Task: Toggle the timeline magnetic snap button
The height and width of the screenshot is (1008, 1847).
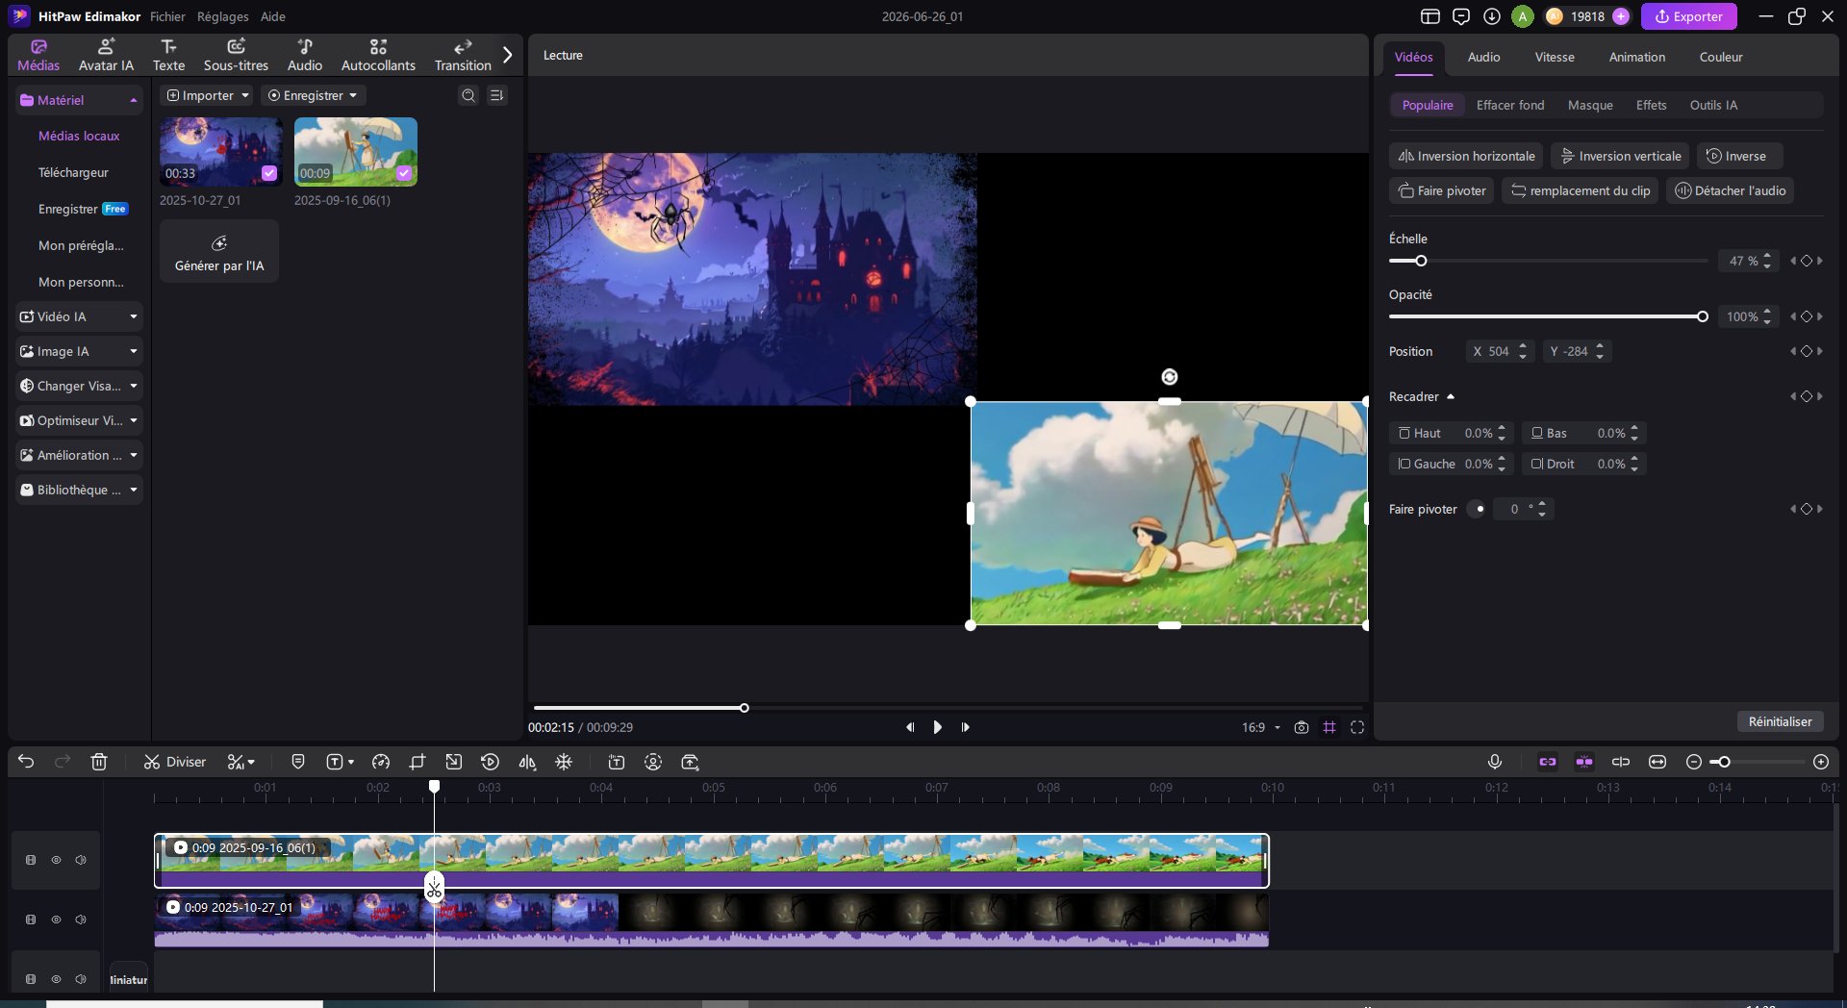Action: tap(1584, 762)
